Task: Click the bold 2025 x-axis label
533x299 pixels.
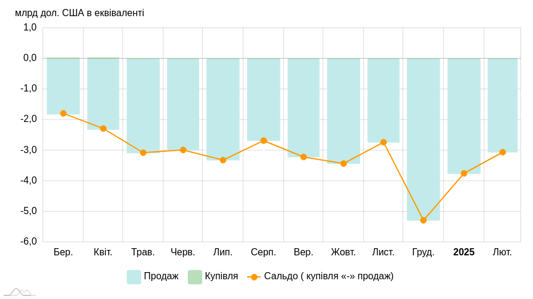Action: [x=464, y=252]
